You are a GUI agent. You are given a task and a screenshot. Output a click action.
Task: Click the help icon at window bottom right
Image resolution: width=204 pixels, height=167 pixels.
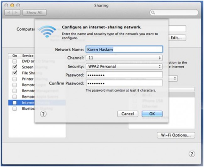[192, 154]
